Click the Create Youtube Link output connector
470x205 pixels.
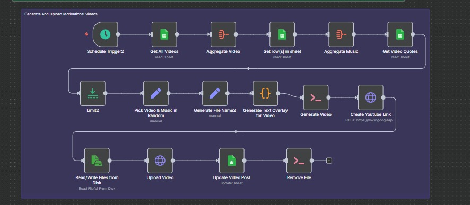point(384,97)
